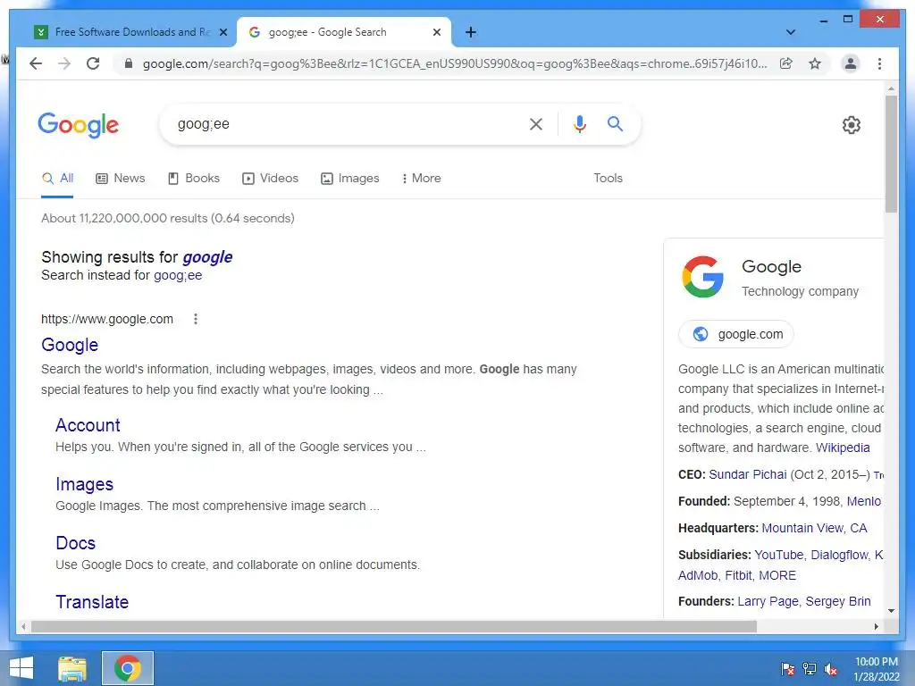Click scroll down arrow of vertical scrollbar

(x=891, y=611)
